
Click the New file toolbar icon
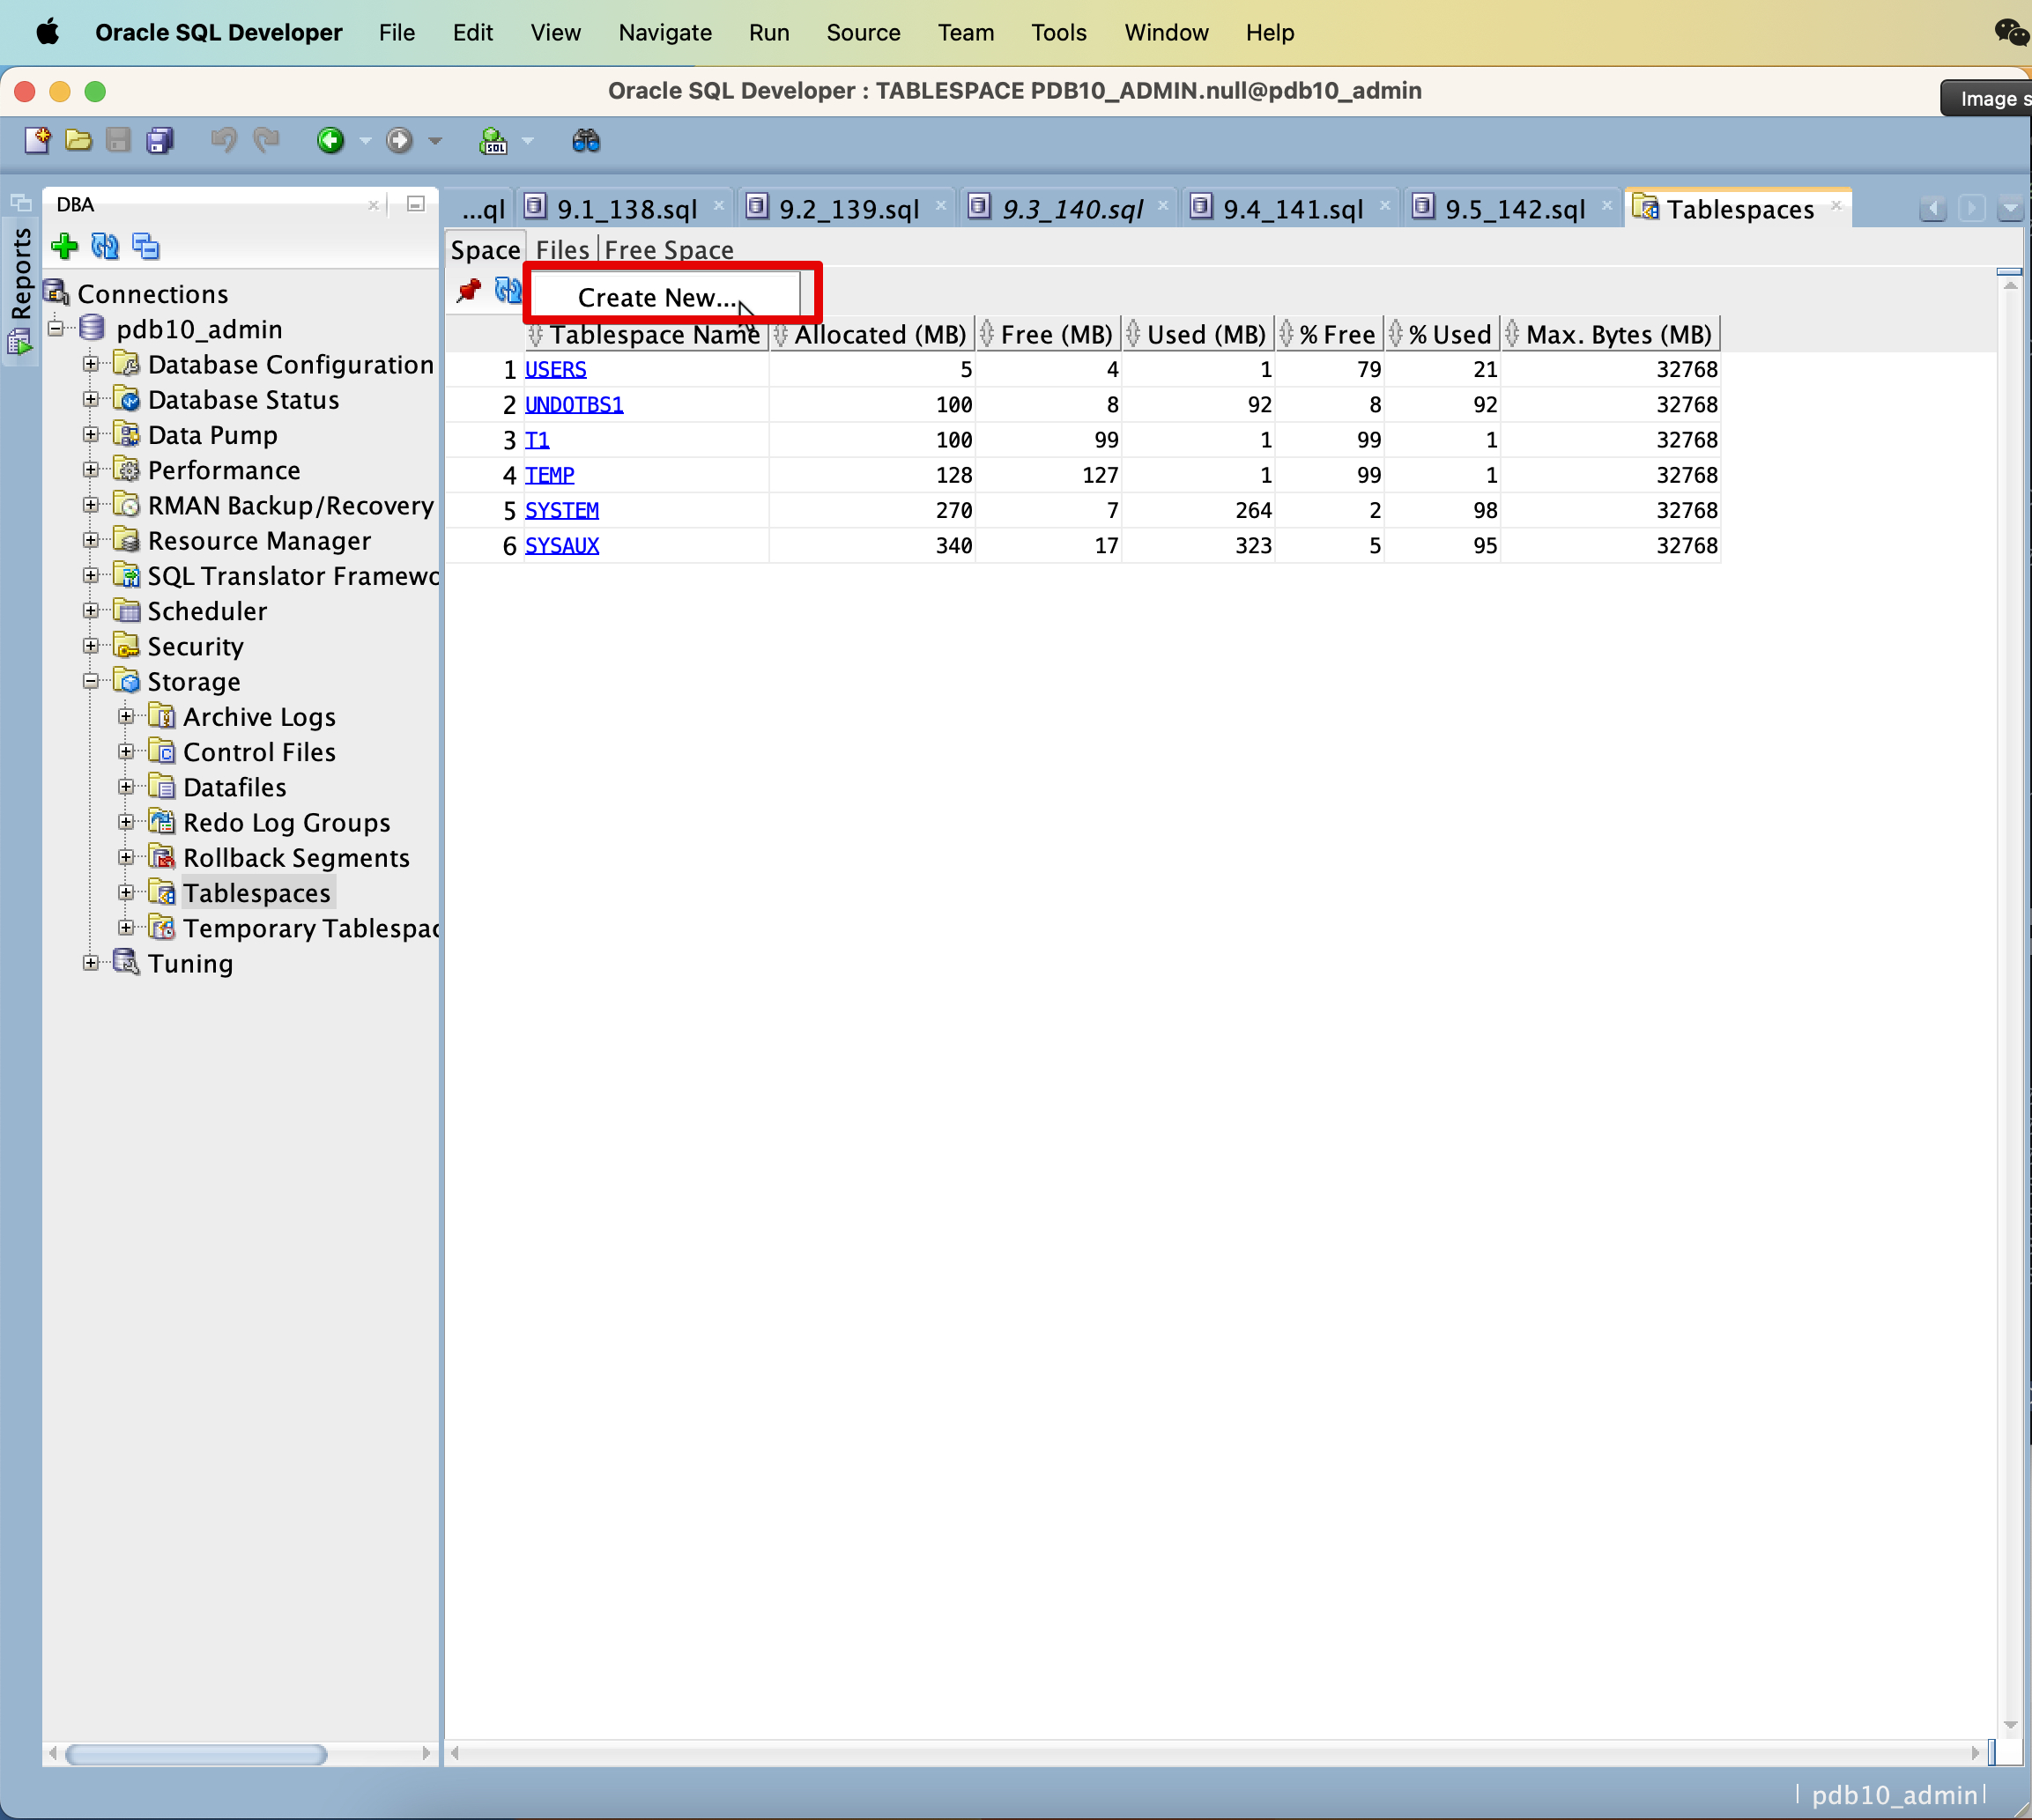(x=37, y=141)
